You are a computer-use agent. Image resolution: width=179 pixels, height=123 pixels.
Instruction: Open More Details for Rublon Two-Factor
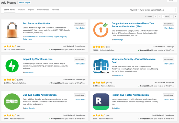click(x=169, y=99)
